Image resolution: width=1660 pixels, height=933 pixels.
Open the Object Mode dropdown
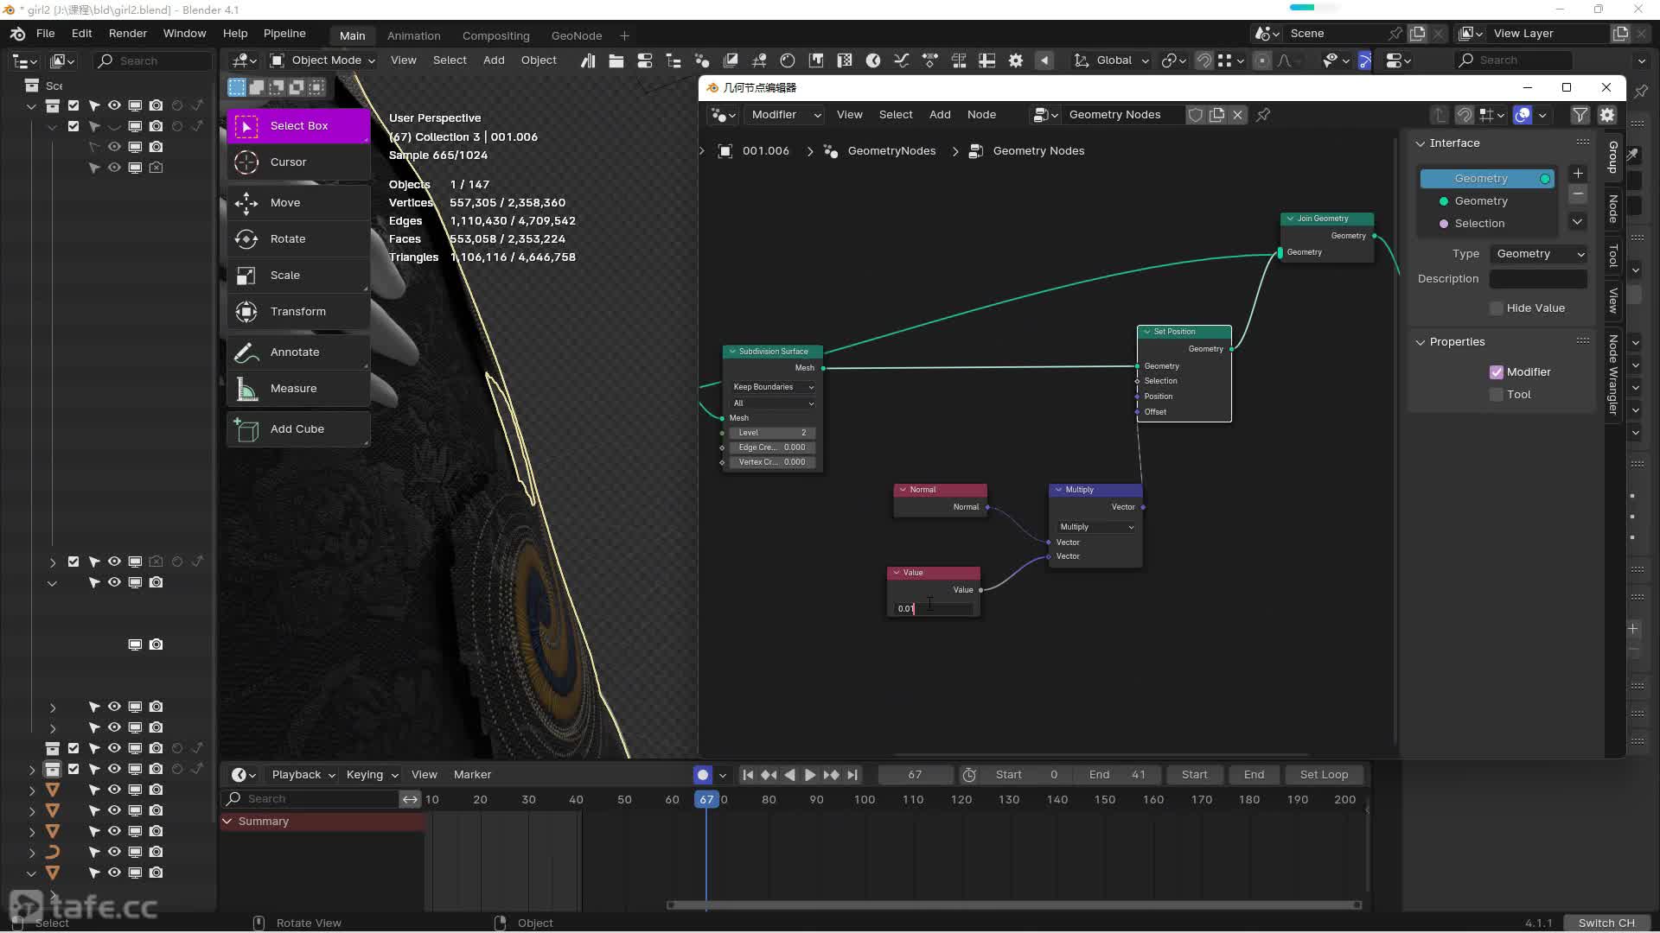[322, 60]
